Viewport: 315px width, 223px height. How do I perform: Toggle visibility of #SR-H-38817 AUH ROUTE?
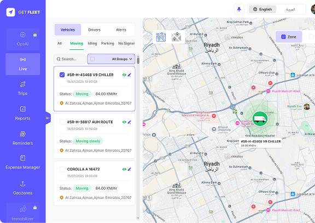(124, 122)
